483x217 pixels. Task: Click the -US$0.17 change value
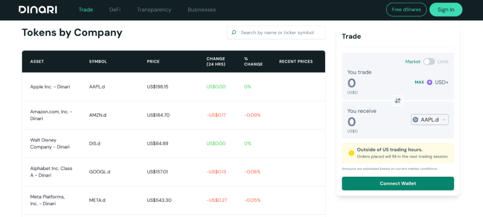click(x=216, y=116)
